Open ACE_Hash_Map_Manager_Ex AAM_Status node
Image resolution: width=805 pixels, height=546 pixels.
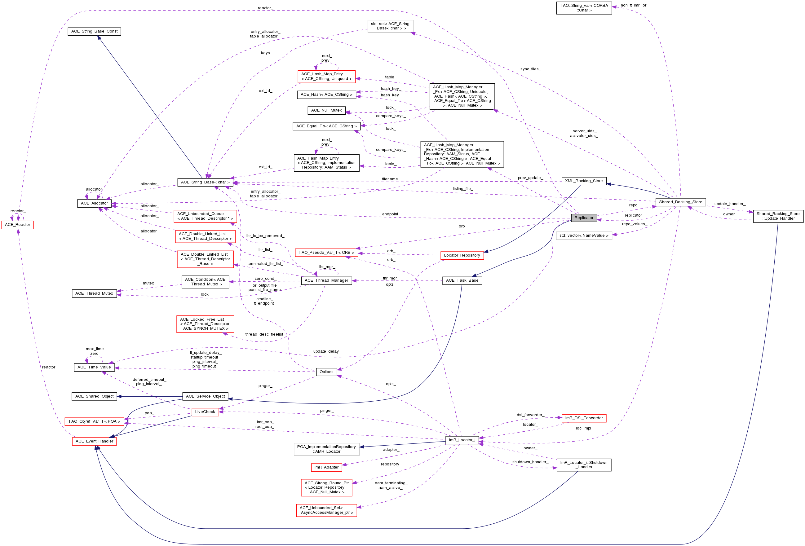coord(462,154)
